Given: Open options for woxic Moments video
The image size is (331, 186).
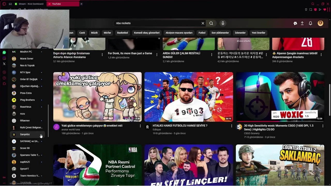Looking at the screenshot, I should [x=323, y=126].
